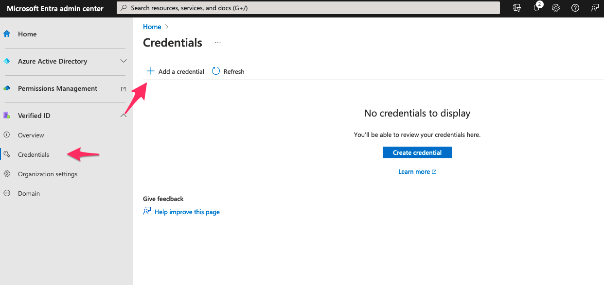Click the Home icon in sidebar
Image resolution: width=604 pixels, height=285 pixels.
(x=7, y=34)
